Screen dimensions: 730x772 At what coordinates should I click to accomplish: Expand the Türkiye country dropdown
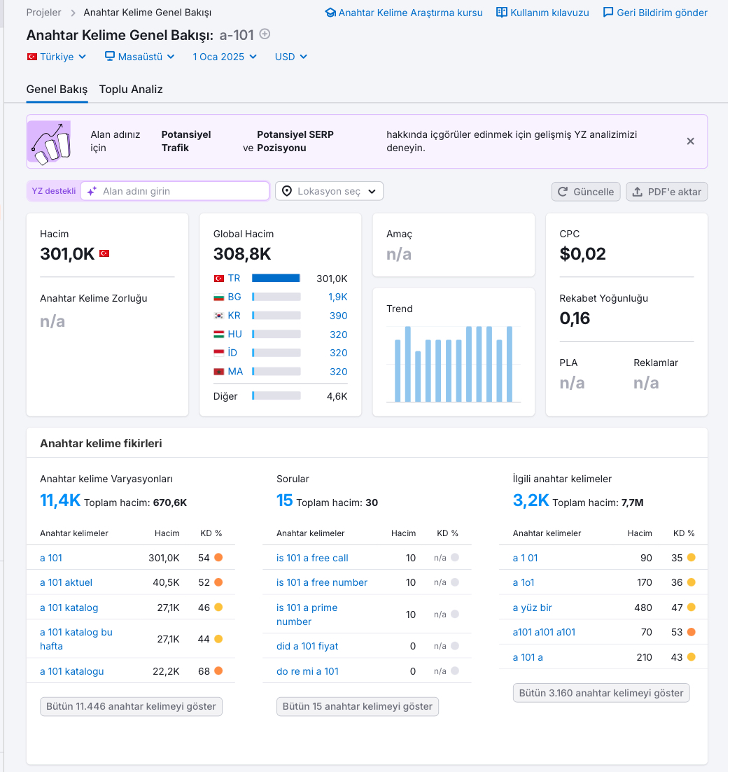[57, 57]
